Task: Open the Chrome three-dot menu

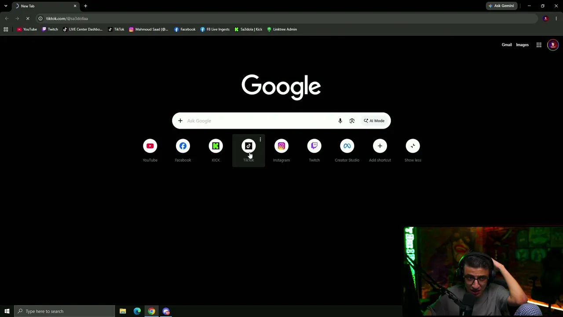Action: pos(556,18)
